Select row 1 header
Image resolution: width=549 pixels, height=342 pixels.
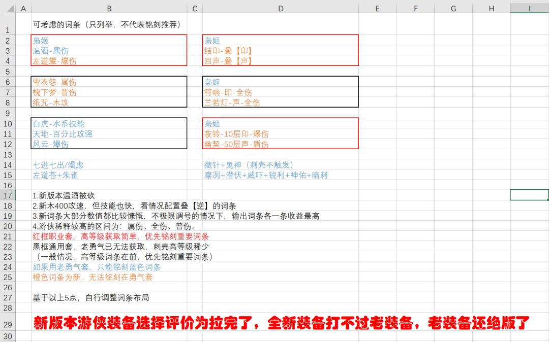pyautogui.click(x=8, y=24)
